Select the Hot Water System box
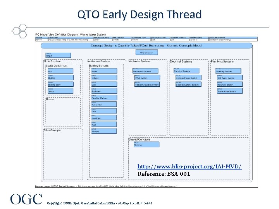The width and height of the screenshot is (279, 209). tap(230, 84)
